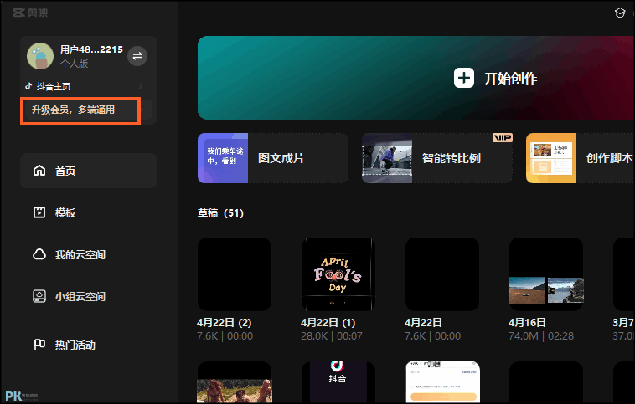Click the 创作脚本 orange thumbnail
Viewport: 635px width, 404px height.
pos(551,158)
